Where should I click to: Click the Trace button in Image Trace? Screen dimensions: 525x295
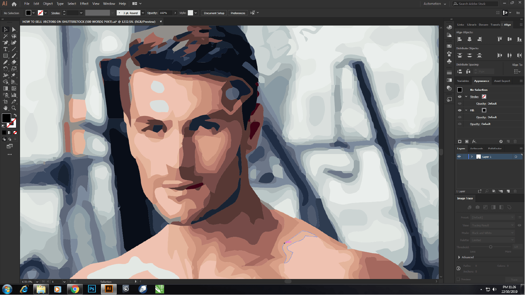(514, 280)
